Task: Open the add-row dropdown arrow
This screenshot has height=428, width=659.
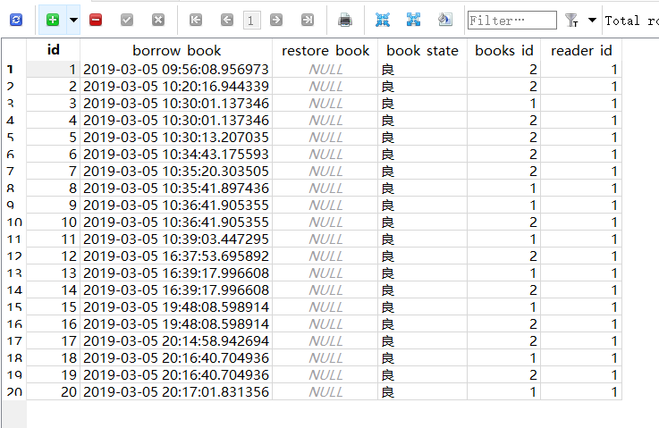Action: click(x=73, y=20)
